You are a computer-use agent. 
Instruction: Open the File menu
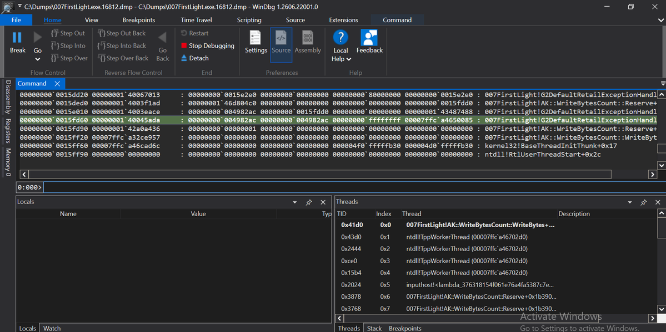coord(16,20)
